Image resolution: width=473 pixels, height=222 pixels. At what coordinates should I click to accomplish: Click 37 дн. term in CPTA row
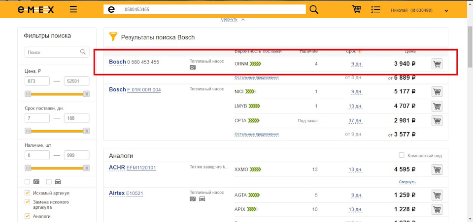tap(356, 121)
